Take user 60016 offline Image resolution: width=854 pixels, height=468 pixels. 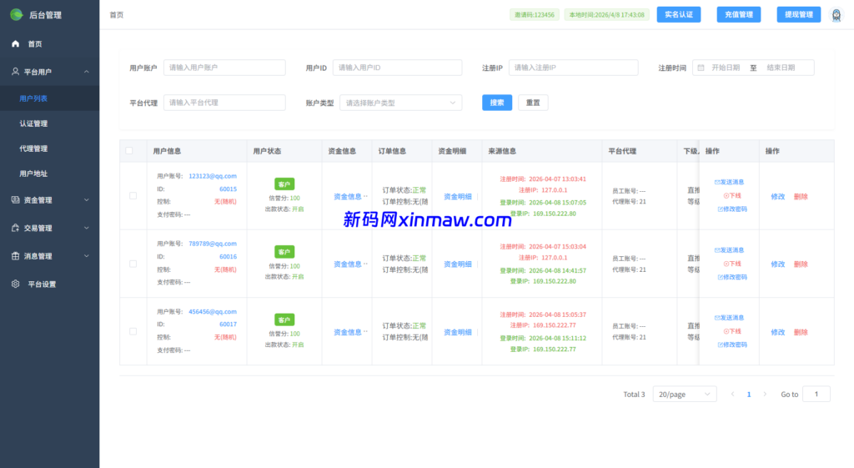732,264
